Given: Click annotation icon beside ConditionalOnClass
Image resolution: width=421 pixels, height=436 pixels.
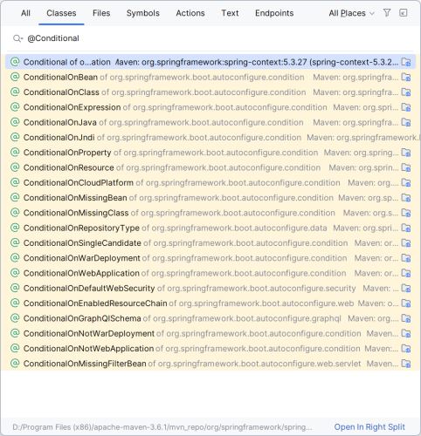Looking at the screenshot, I should click(15, 92).
